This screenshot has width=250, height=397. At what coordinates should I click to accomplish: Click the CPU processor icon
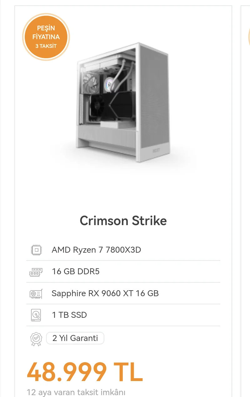(36, 250)
